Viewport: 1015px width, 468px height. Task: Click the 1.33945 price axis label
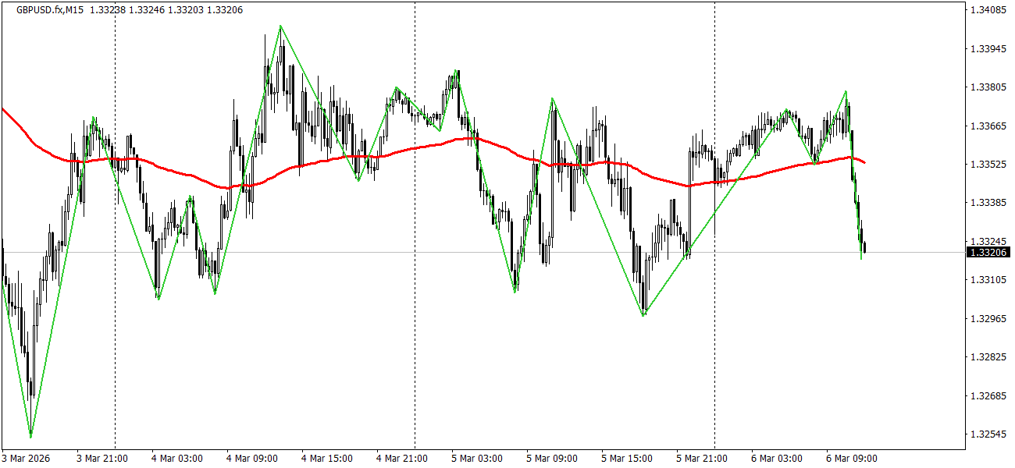(988, 48)
